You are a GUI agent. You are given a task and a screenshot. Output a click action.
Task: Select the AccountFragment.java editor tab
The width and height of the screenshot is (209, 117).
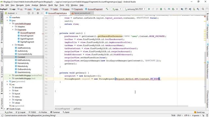(57, 13)
